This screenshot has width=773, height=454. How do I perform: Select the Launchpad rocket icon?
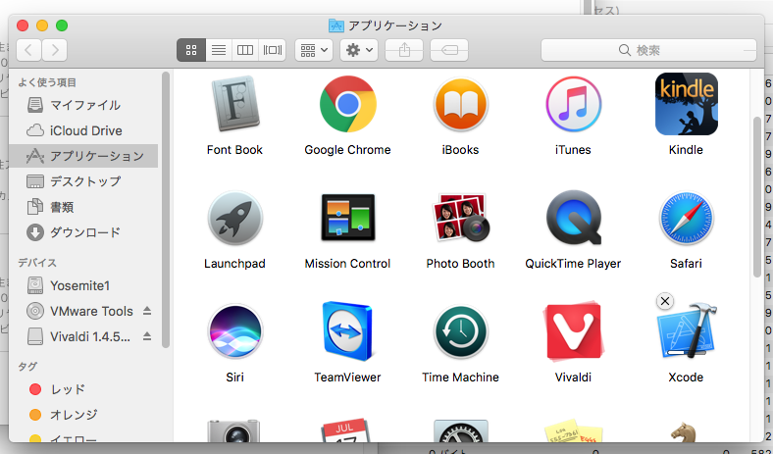click(x=234, y=218)
